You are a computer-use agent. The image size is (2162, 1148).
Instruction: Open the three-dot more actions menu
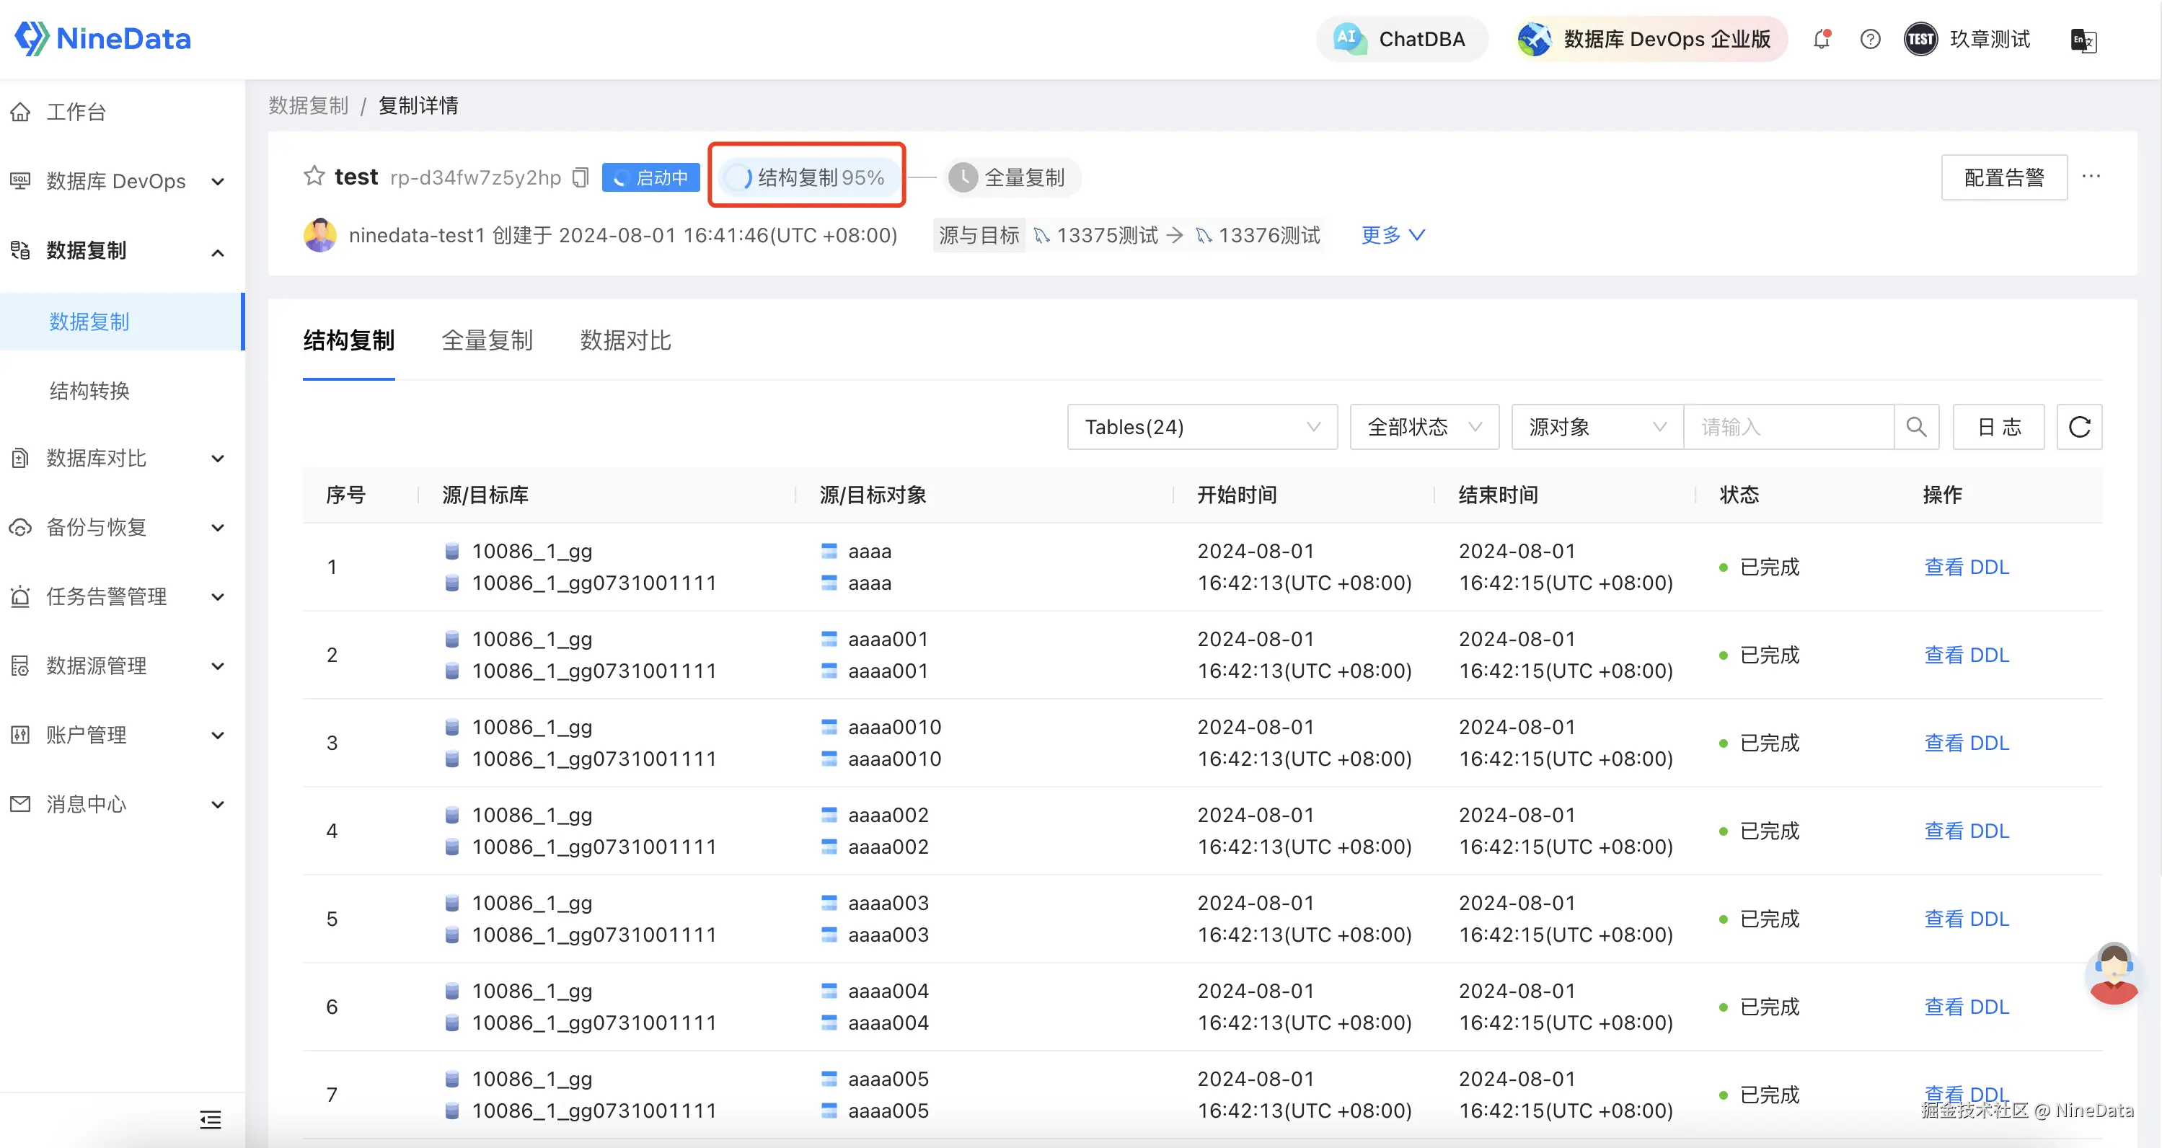click(x=2091, y=176)
